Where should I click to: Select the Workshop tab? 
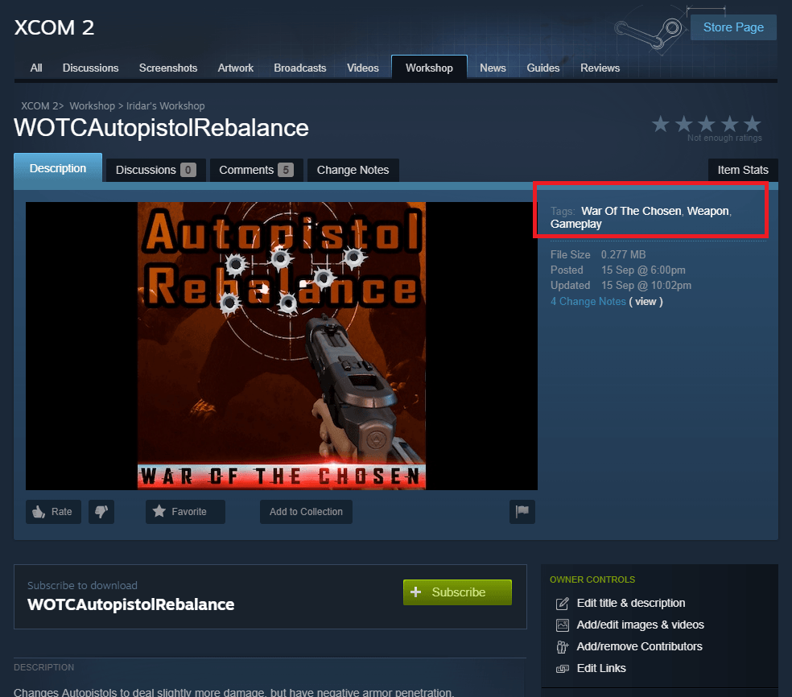(x=429, y=68)
